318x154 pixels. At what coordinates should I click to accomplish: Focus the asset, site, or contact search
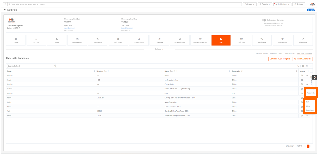125,4
